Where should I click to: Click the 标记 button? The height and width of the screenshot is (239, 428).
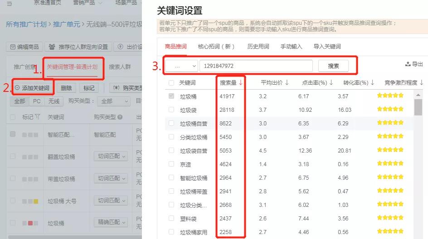[x=89, y=88]
